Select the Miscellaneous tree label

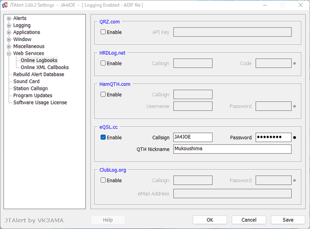(29, 46)
